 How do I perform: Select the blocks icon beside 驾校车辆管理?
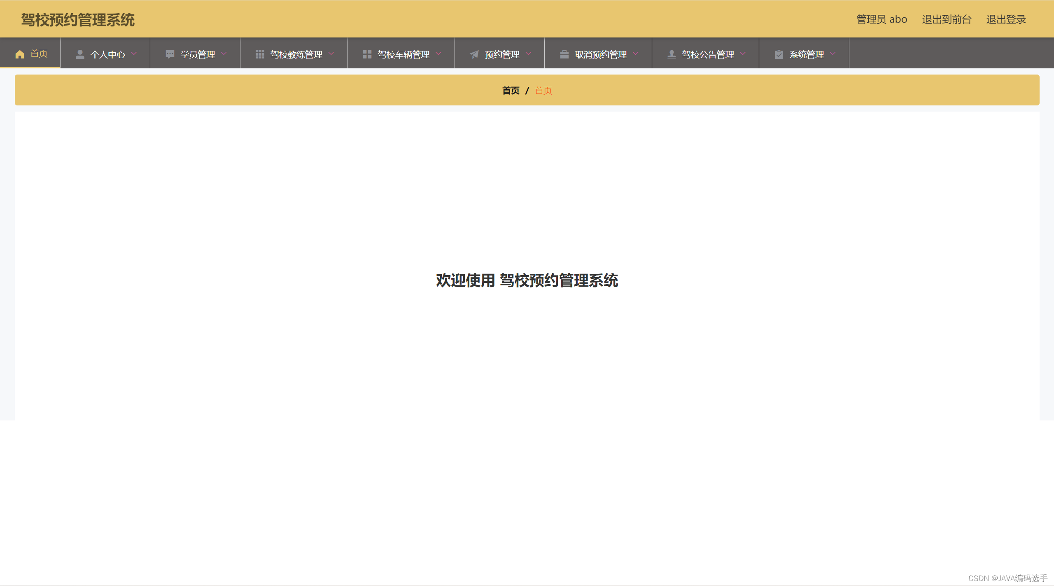367,54
